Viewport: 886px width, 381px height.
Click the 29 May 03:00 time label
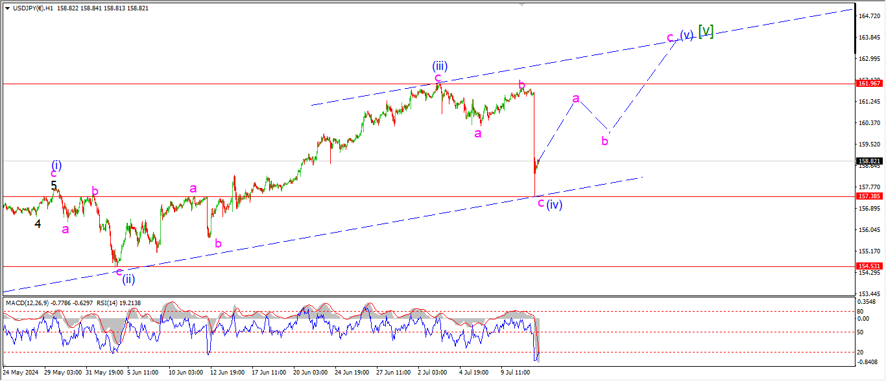click(62, 373)
